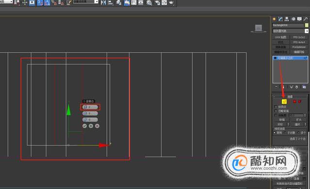The width and height of the screenshot is (310, 189).
Task: Open the Motion command panel tab
Action: click(294, 19)
